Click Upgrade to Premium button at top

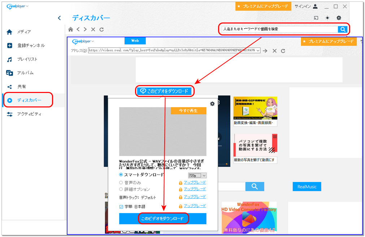[263, 6]
